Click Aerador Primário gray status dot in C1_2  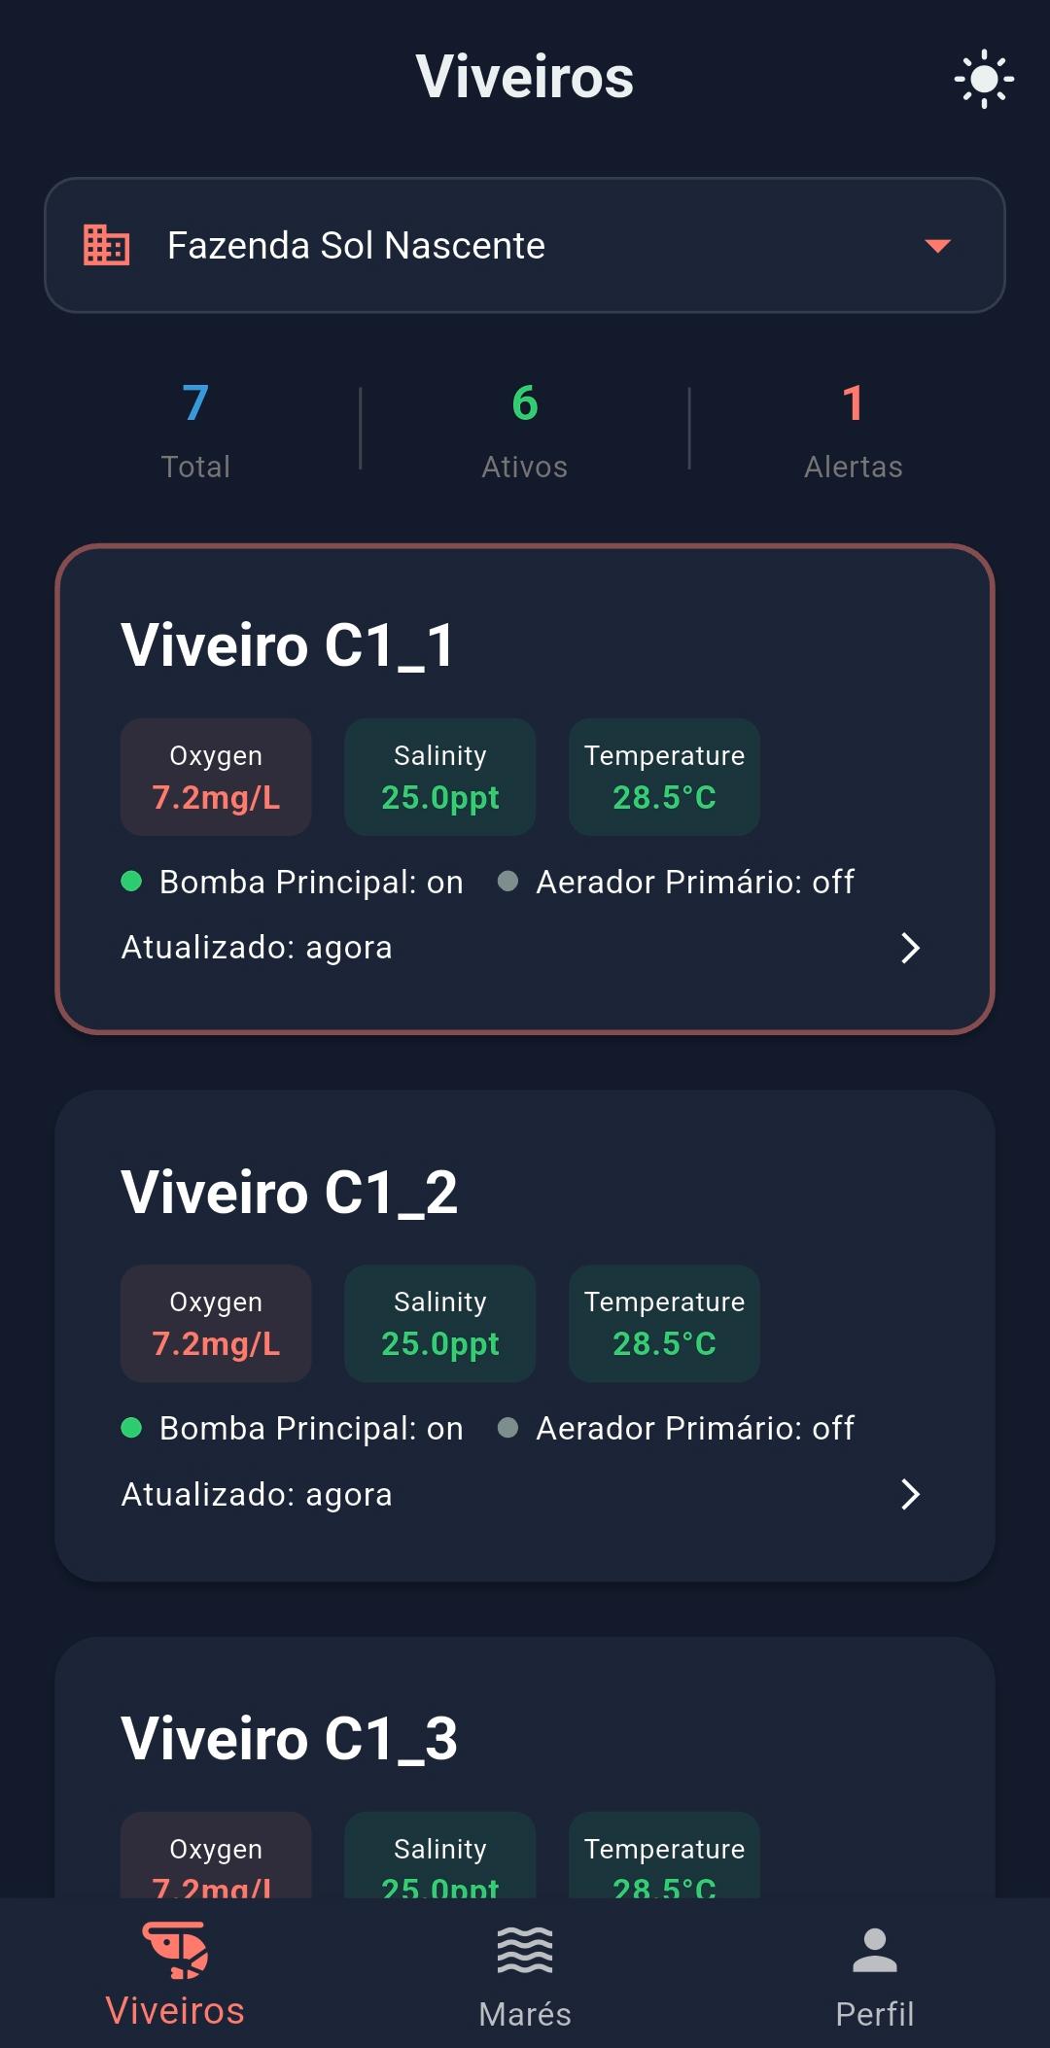pyautogui.click(x=507, y=1428)
